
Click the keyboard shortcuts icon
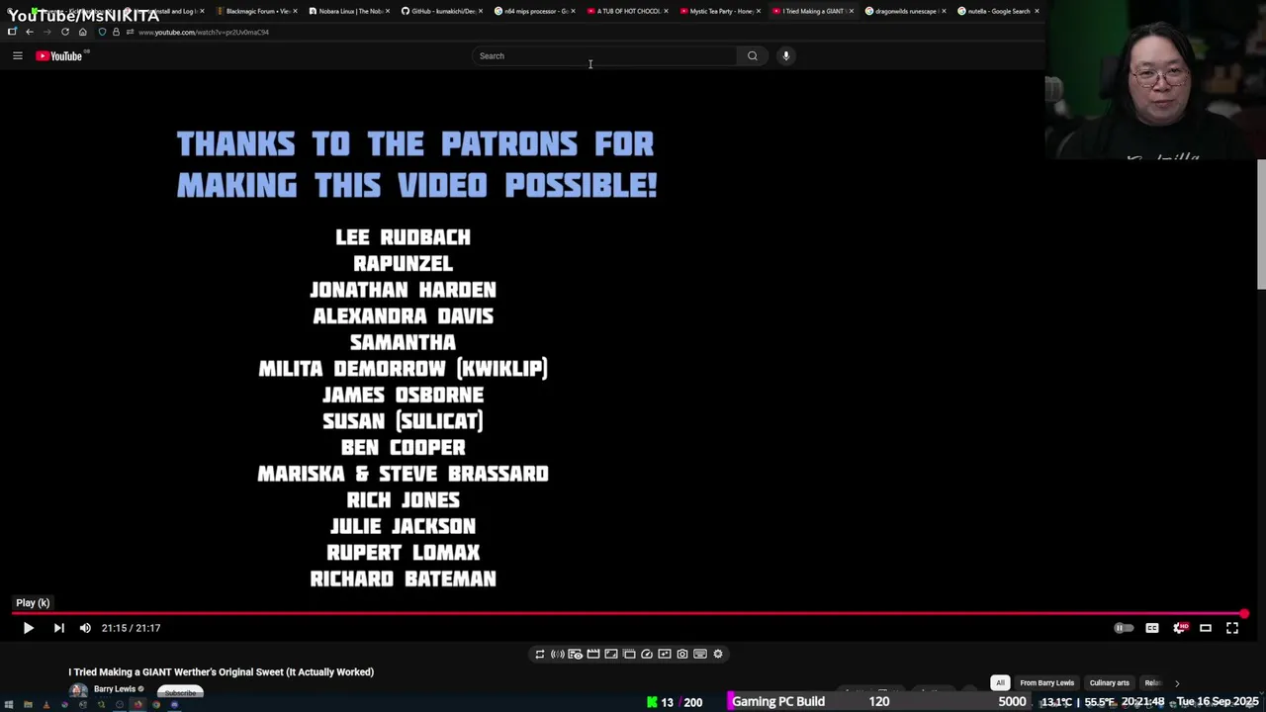pyautogui.click(x=699, y=654)
